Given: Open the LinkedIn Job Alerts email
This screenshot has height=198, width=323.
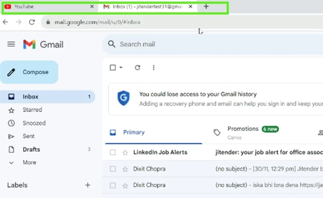Looking at the screenshot, I should 213,152.
